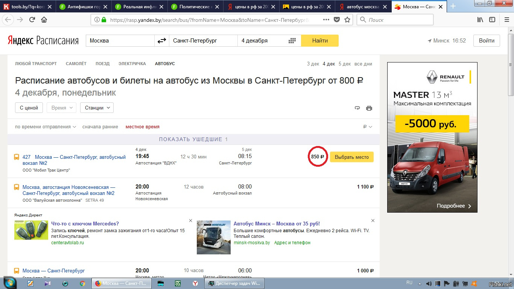
Task: Click the 'Минск' location indicator
Action: [438, 41]
